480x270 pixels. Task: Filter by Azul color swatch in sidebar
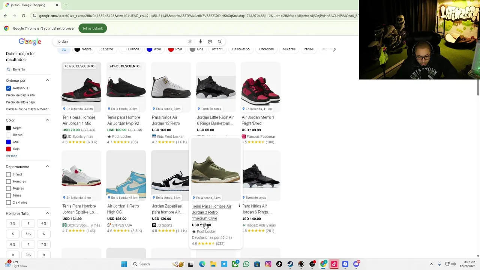tap(9, 142)
